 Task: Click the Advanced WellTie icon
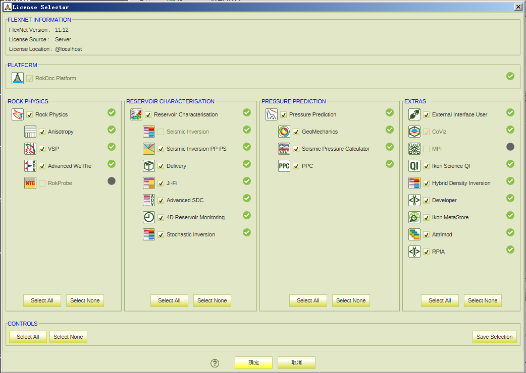pos(30,166)
